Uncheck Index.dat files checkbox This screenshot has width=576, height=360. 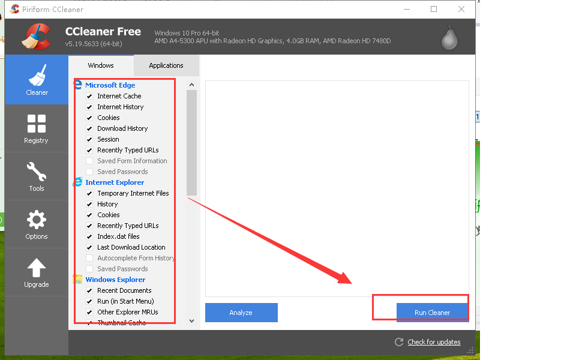click(x=89, y=236)
